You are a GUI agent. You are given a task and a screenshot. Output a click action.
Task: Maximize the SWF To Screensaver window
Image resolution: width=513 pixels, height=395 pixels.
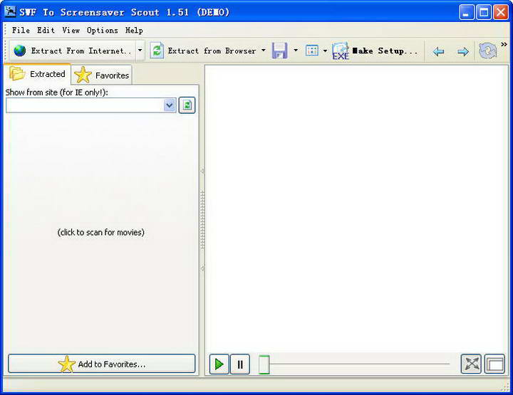click(484, 12)
